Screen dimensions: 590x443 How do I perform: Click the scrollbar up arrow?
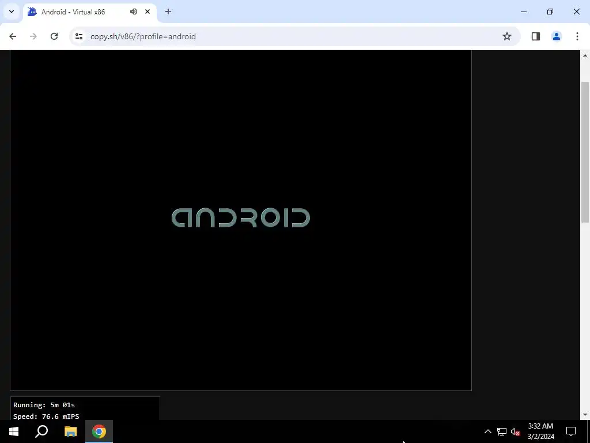[585, 55]
